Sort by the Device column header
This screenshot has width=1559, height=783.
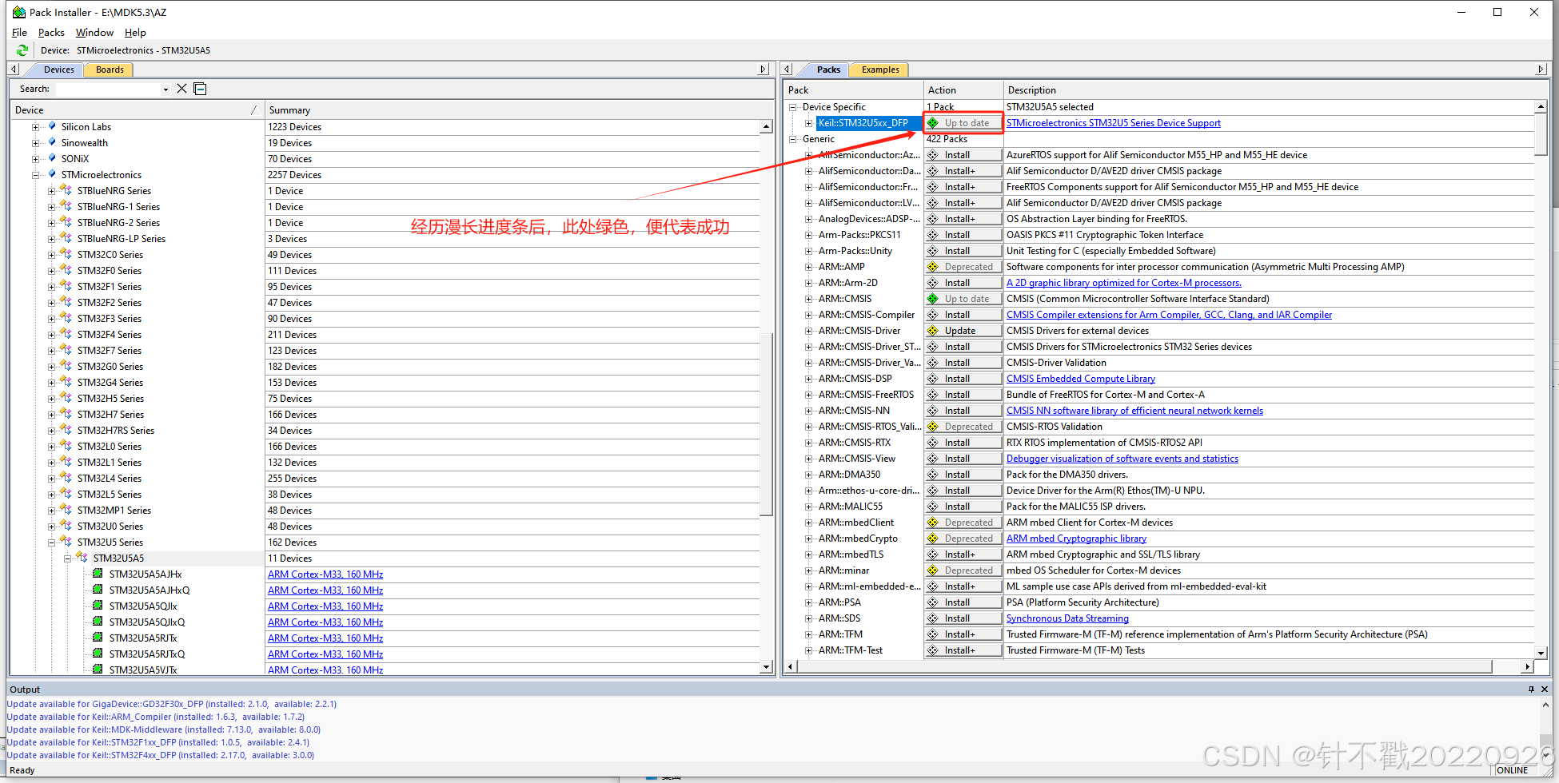pyautogui.click(x=136, y=110)
